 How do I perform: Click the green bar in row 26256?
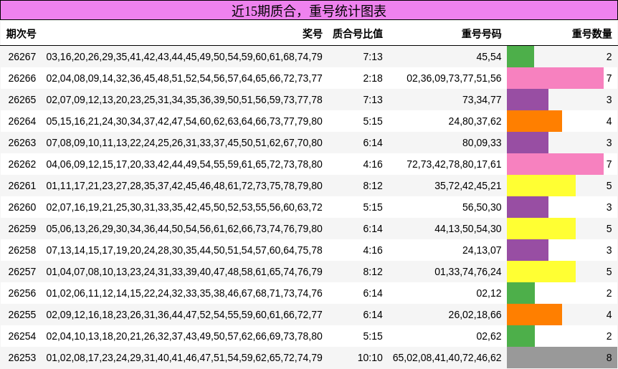[x=520, y=293]
